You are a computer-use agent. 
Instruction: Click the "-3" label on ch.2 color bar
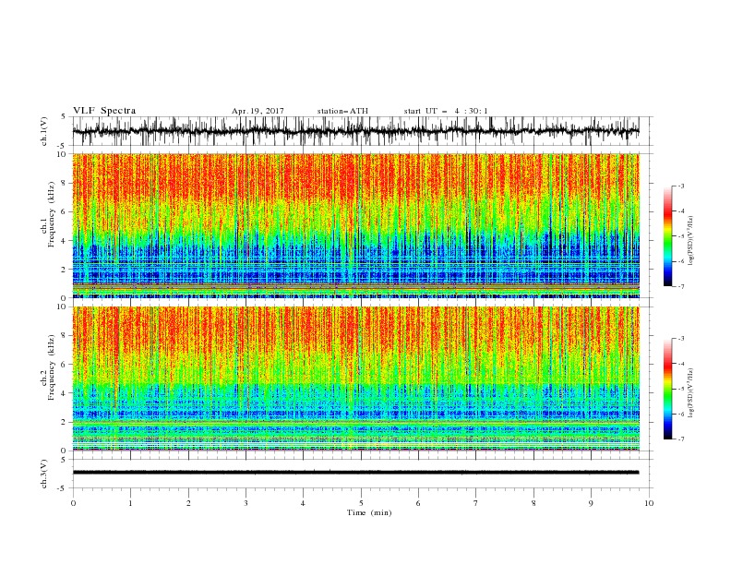point(680,339)
